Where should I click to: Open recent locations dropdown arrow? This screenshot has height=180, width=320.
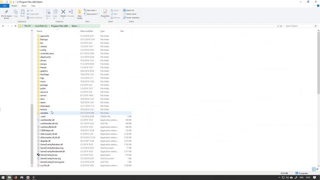(12, 26)
